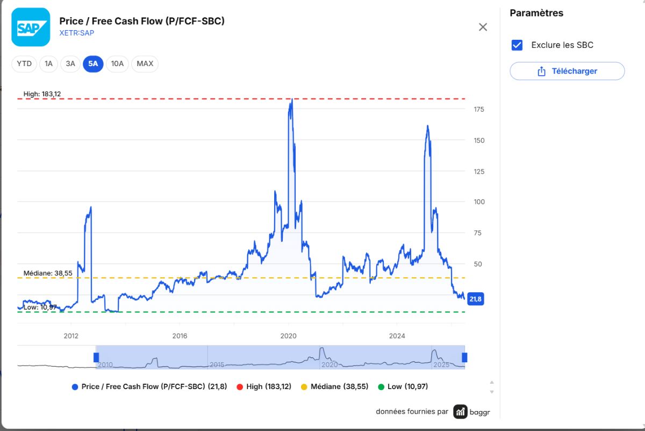Select the YTD time range
The height and width of the screenshot is (431, 645).
[x=24, y=64]
